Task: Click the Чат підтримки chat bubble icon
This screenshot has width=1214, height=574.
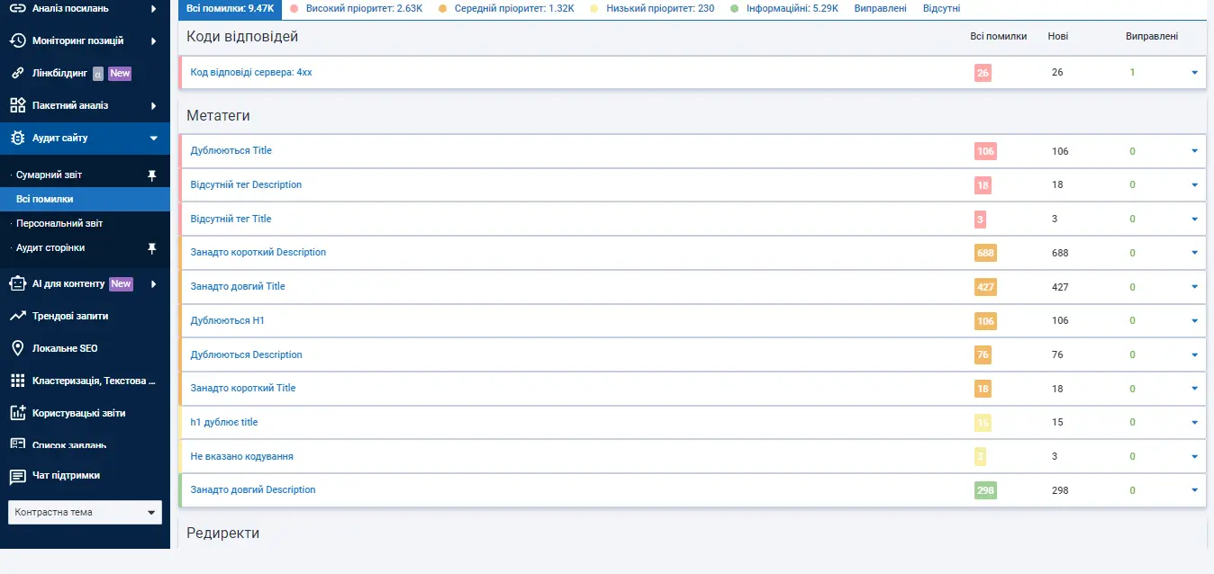Action: 17,475
